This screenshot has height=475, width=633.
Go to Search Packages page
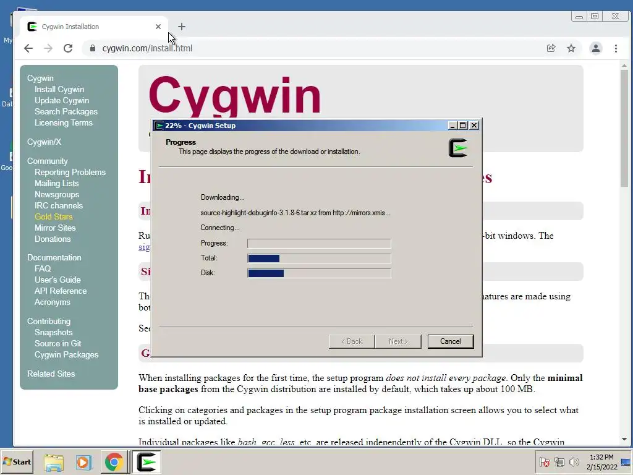[66, 112]
